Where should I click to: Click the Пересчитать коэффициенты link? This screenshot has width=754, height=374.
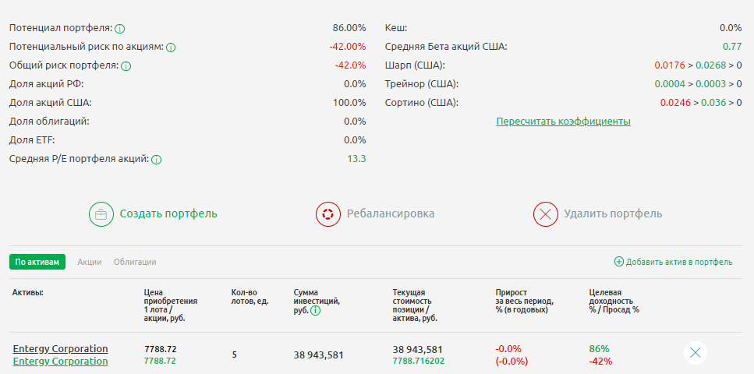pos(563,122)
